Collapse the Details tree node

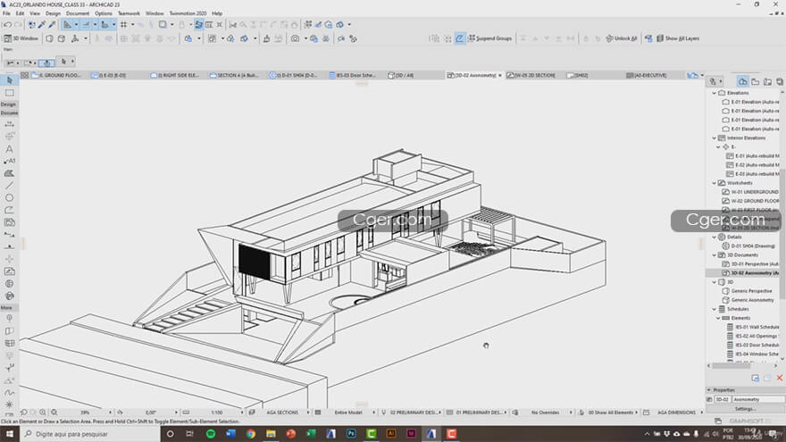pyautogui.click(x=715, y=237)
